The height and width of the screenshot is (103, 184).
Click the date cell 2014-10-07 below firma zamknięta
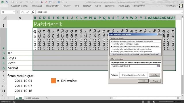(x=20, y=86)
